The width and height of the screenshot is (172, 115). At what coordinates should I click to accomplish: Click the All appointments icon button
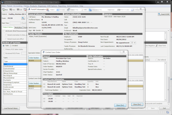[133, 43]
